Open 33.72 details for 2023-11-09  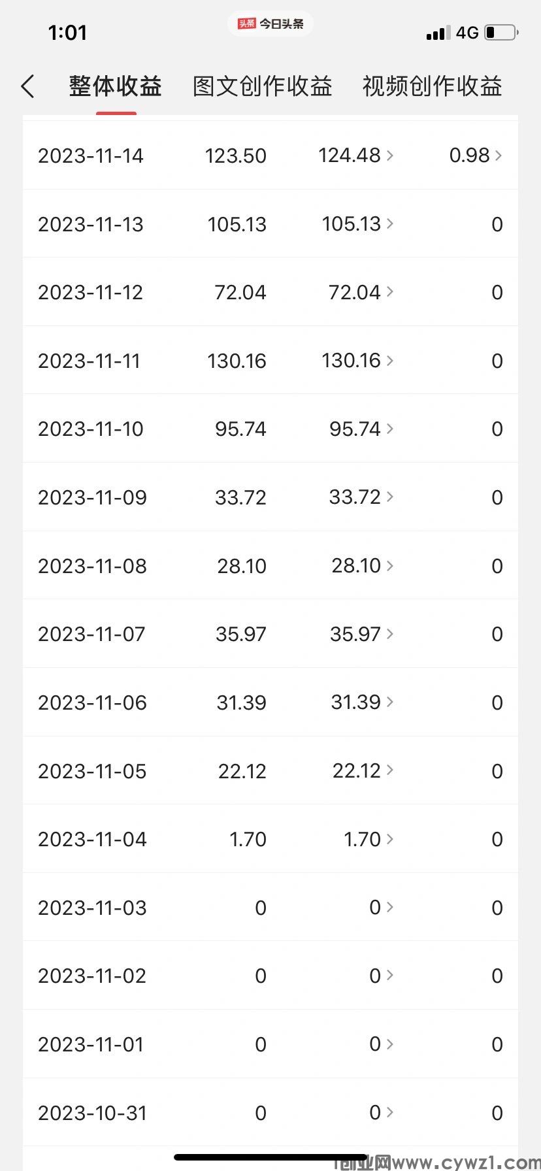(x=361, y=497)
